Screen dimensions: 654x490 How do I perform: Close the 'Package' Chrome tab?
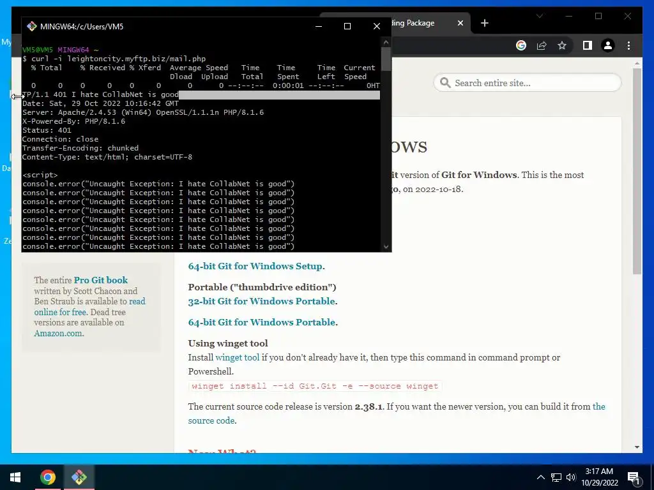[460, 23]
